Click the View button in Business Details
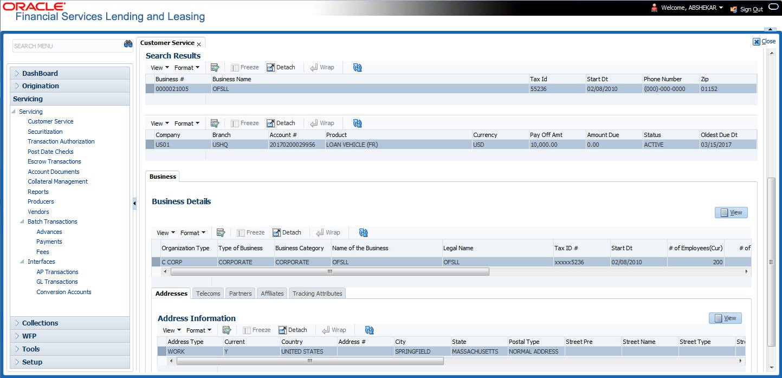The width and height of the screenshot is (782, 378). click(x=731, y=212)
